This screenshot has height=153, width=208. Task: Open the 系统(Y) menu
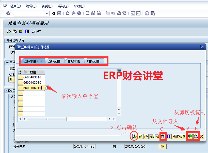click(63, 6)
